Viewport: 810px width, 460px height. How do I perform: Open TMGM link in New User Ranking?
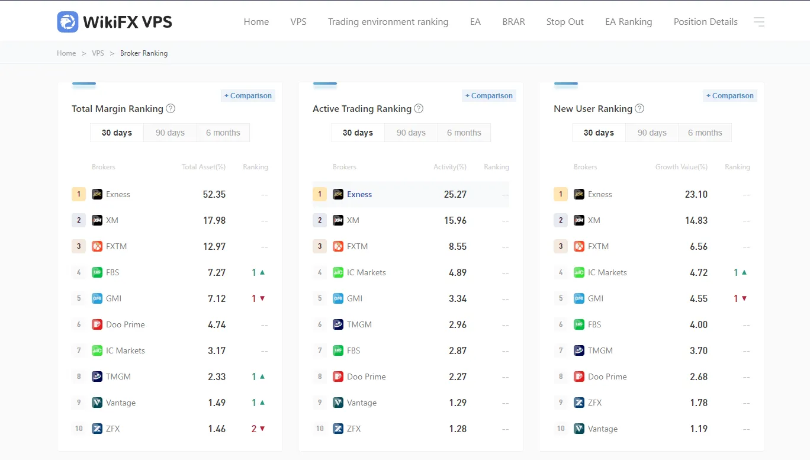point(600,350)
